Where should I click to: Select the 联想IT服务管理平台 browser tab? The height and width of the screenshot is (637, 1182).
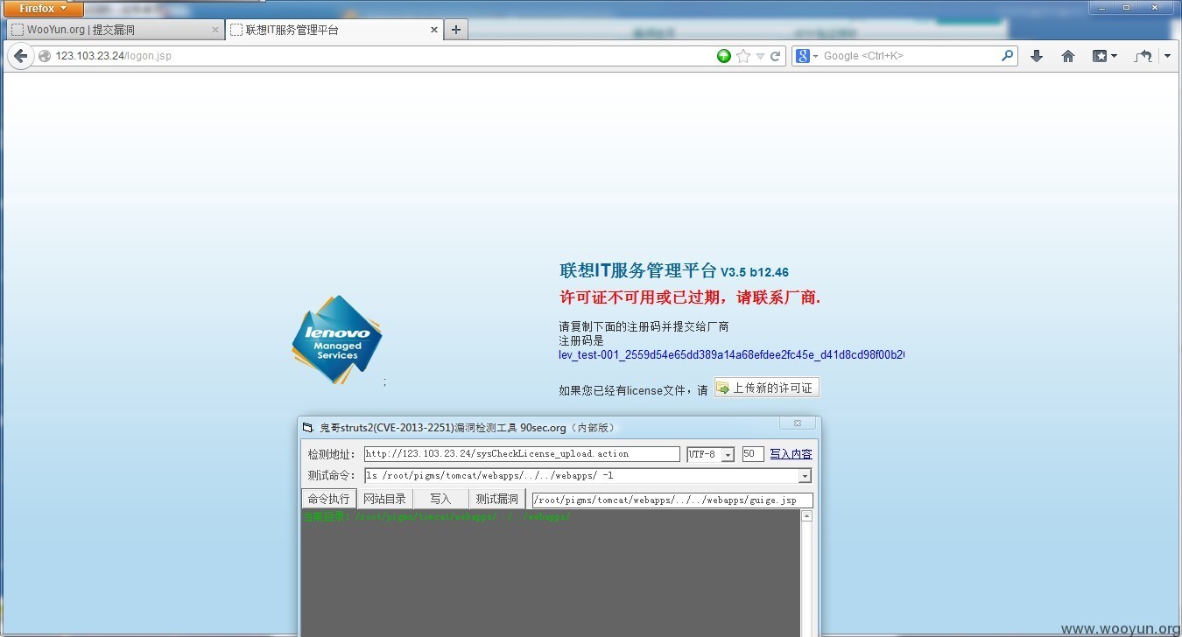334,30
